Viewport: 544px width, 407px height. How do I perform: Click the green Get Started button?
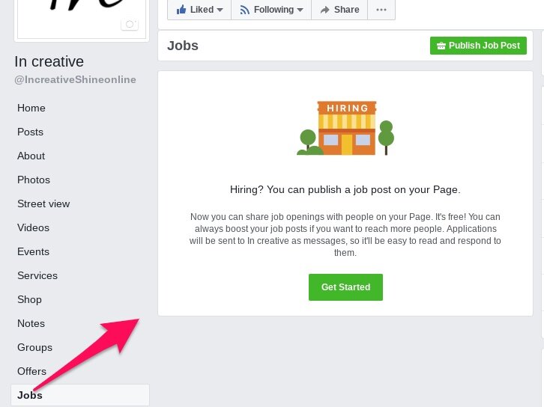point(345,287)
